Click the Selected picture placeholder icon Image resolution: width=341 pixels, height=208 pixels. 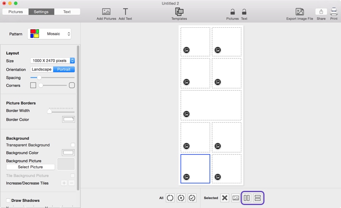coord(236,198)
